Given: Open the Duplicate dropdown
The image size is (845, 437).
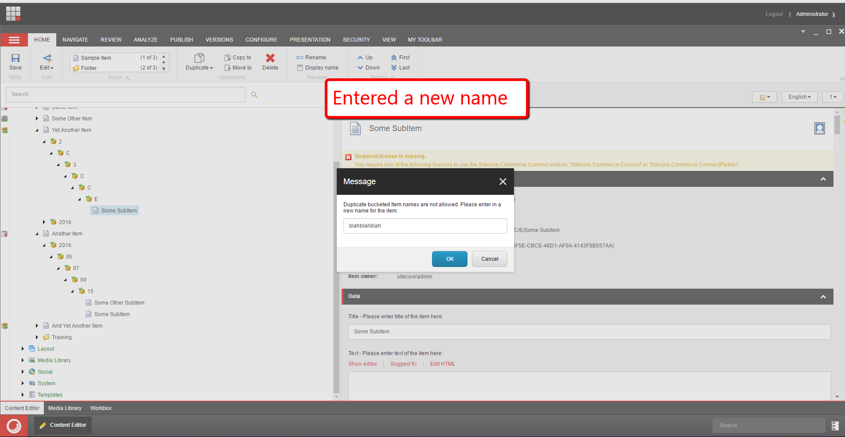Looking at the screenshot, I should [x=199, y=68].
